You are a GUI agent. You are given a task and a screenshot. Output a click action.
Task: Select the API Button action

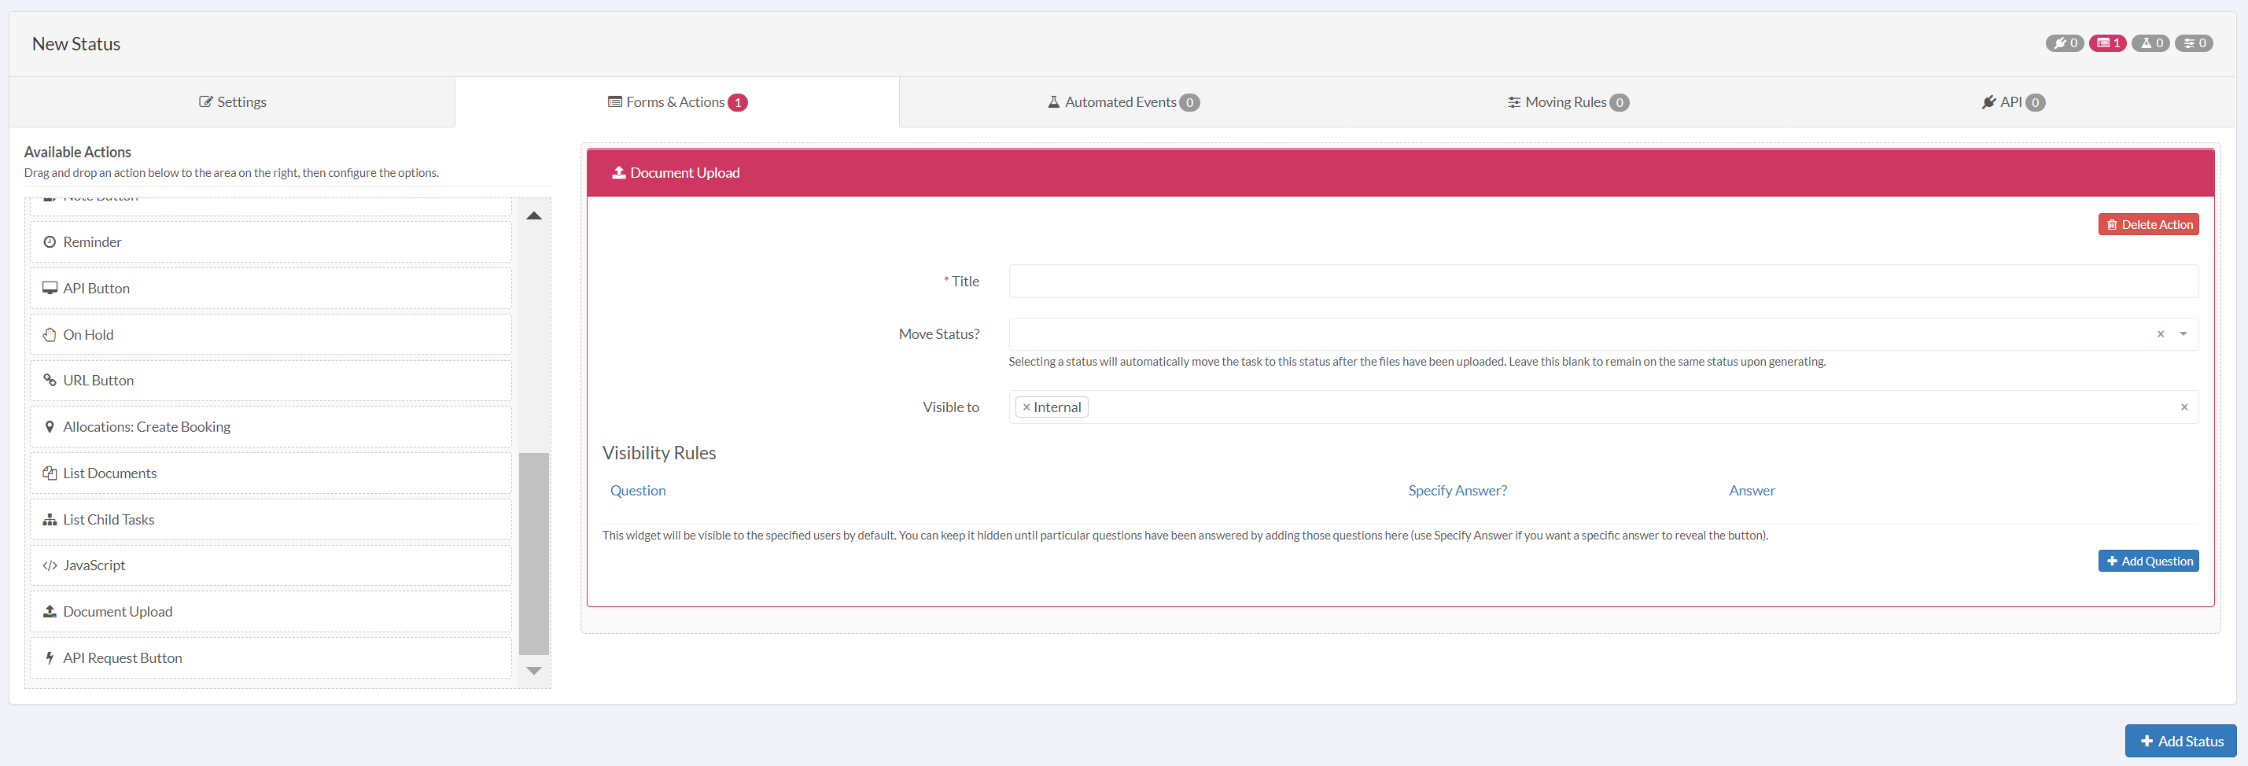coord(271,288)
